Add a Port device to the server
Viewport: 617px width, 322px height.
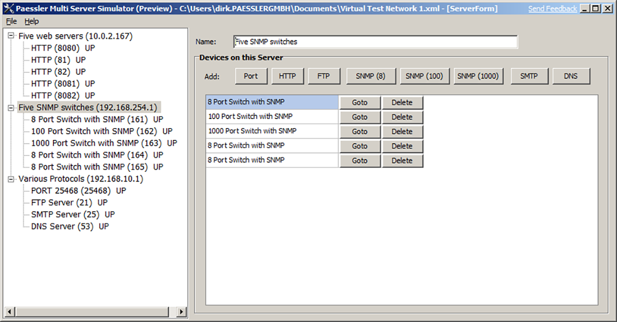tap(251, 76)
